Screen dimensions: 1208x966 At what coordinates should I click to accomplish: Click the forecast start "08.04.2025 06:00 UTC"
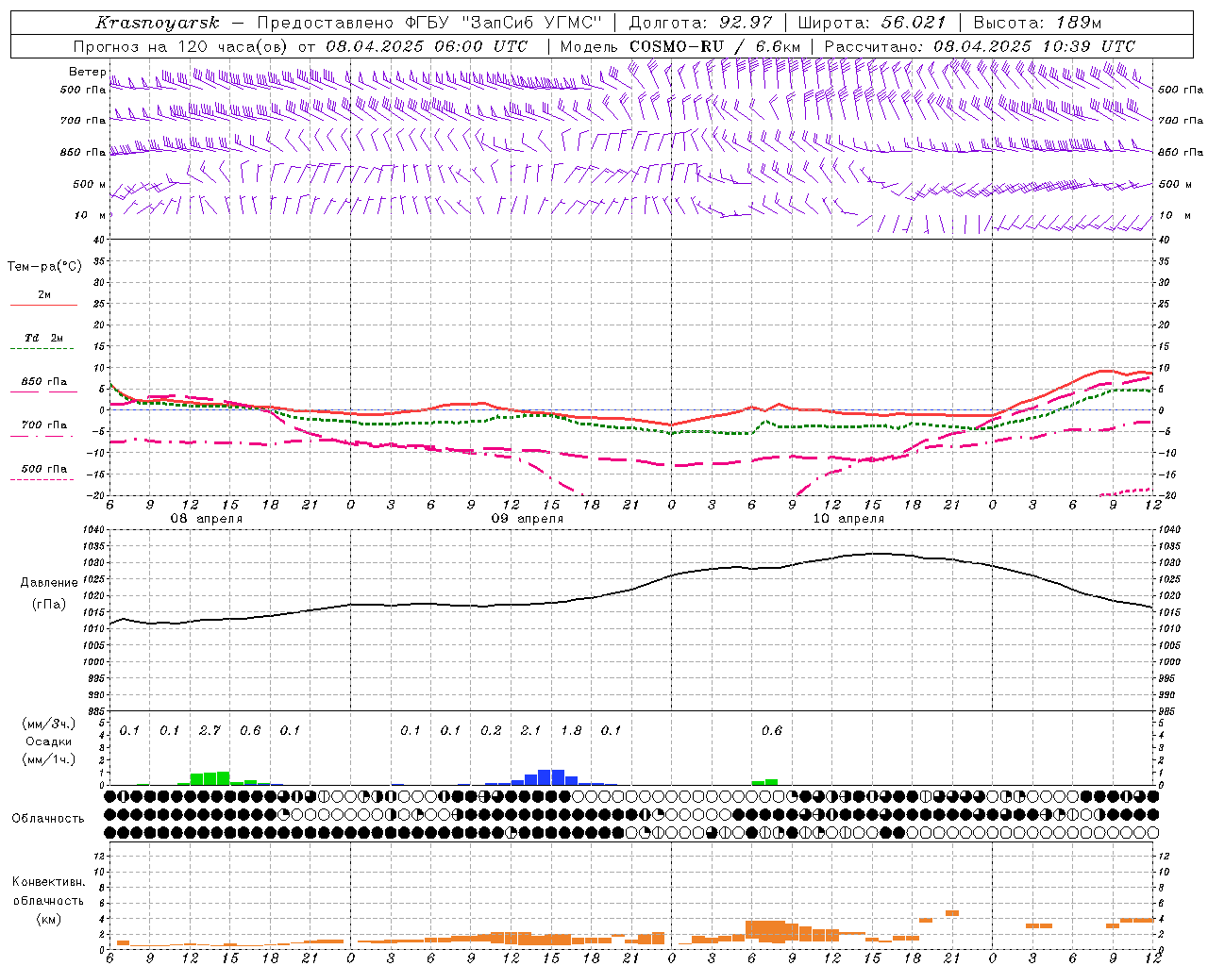(x=427, y=46)
